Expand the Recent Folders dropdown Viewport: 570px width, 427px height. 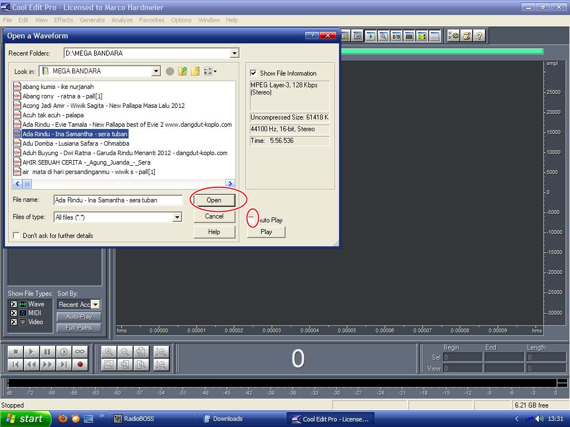click(234, 53)
